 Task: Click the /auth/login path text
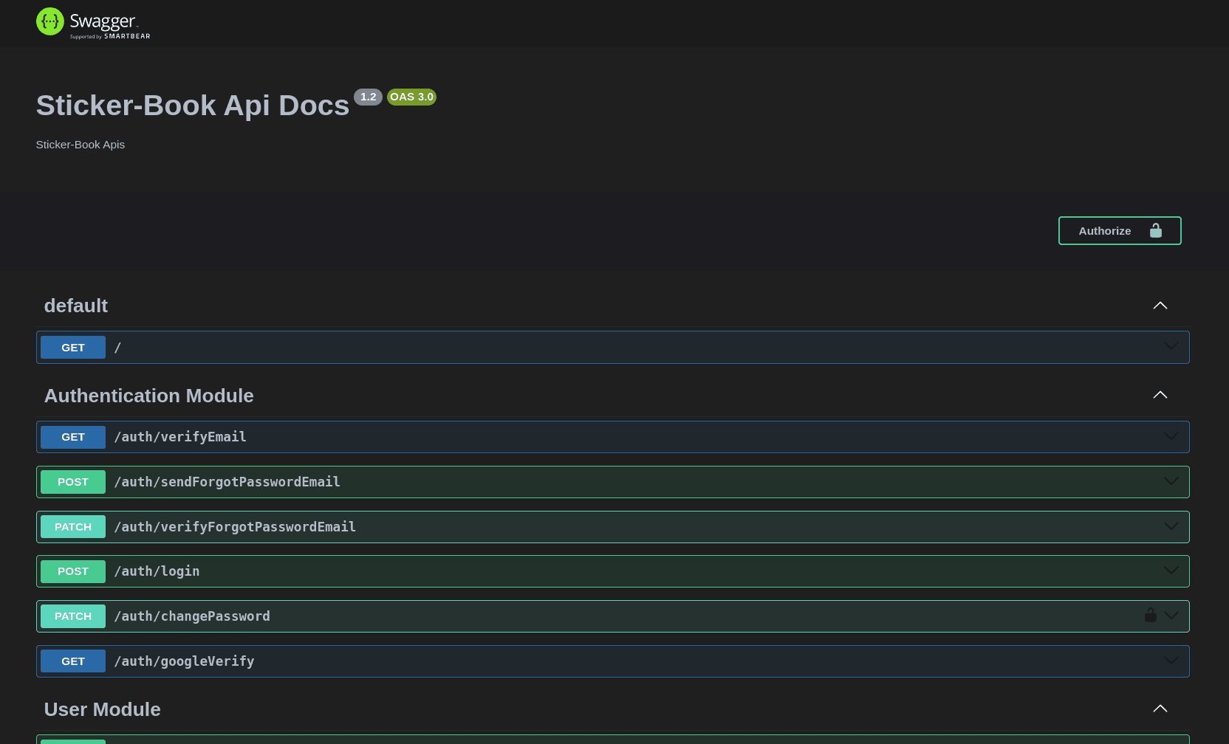coord(157,571)
